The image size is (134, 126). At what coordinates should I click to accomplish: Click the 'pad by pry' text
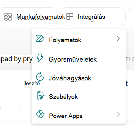[x=17, y=59]
